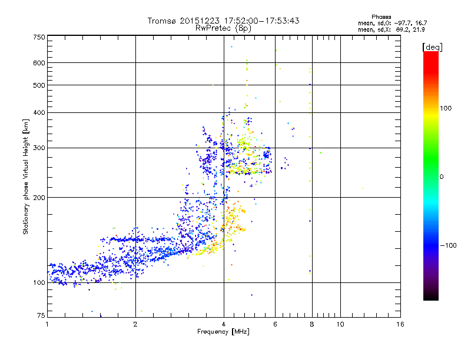The image size is (471, 353).
Task: Click the 'Frequency [MHz]' axis label
Action: pyautogui.click(x=223, y=332)
